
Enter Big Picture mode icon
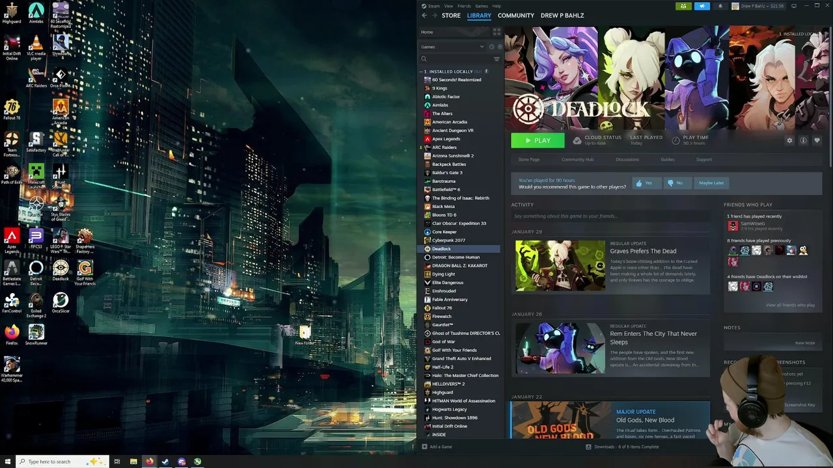pos(793,6)
